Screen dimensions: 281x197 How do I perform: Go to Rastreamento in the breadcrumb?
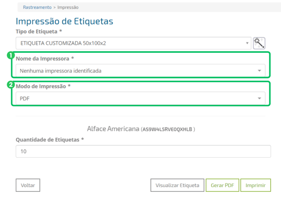click(37, 7)
